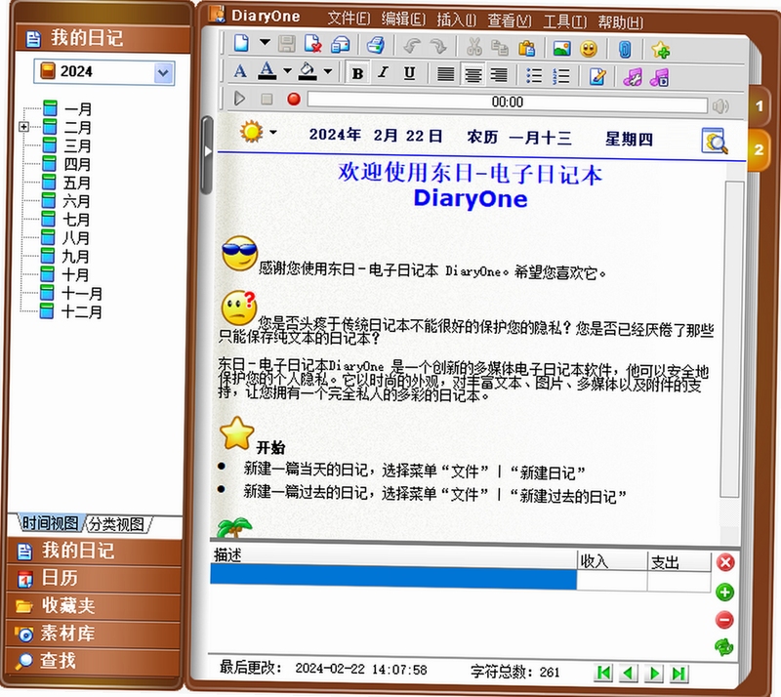The image size is (781, 697).
Task: Open the 素材库 panel
Action: coord(93,634)
